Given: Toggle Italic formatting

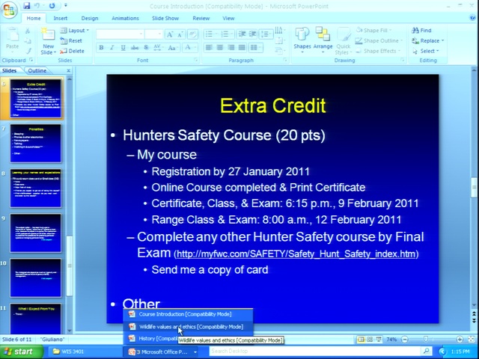Looking at the screenshot, I should (x=112, y=48).
